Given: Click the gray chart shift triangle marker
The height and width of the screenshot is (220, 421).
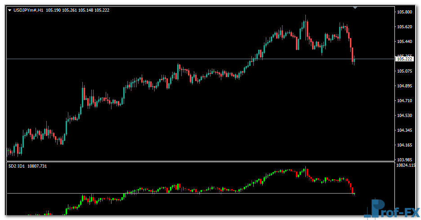Looking at the screenshot, I should tap(355, 8).
